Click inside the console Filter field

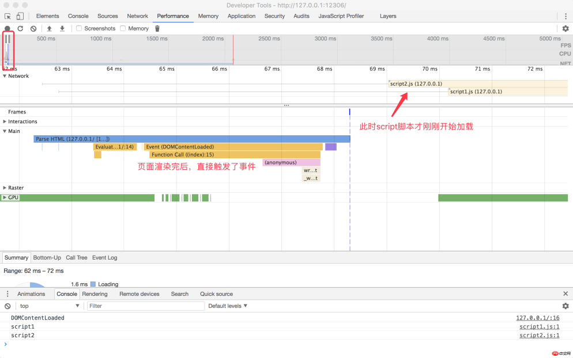point(144,306)
